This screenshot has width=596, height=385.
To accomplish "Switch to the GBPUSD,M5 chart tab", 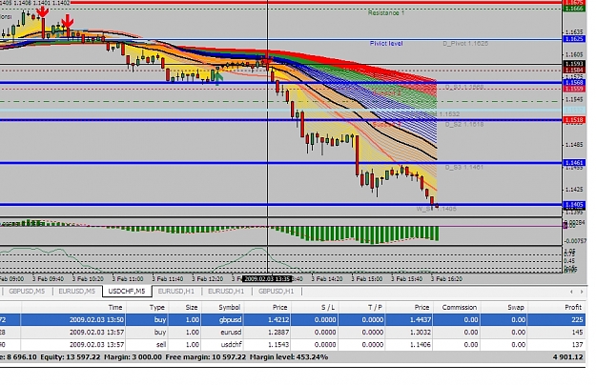I will click(x=27, y=292).
